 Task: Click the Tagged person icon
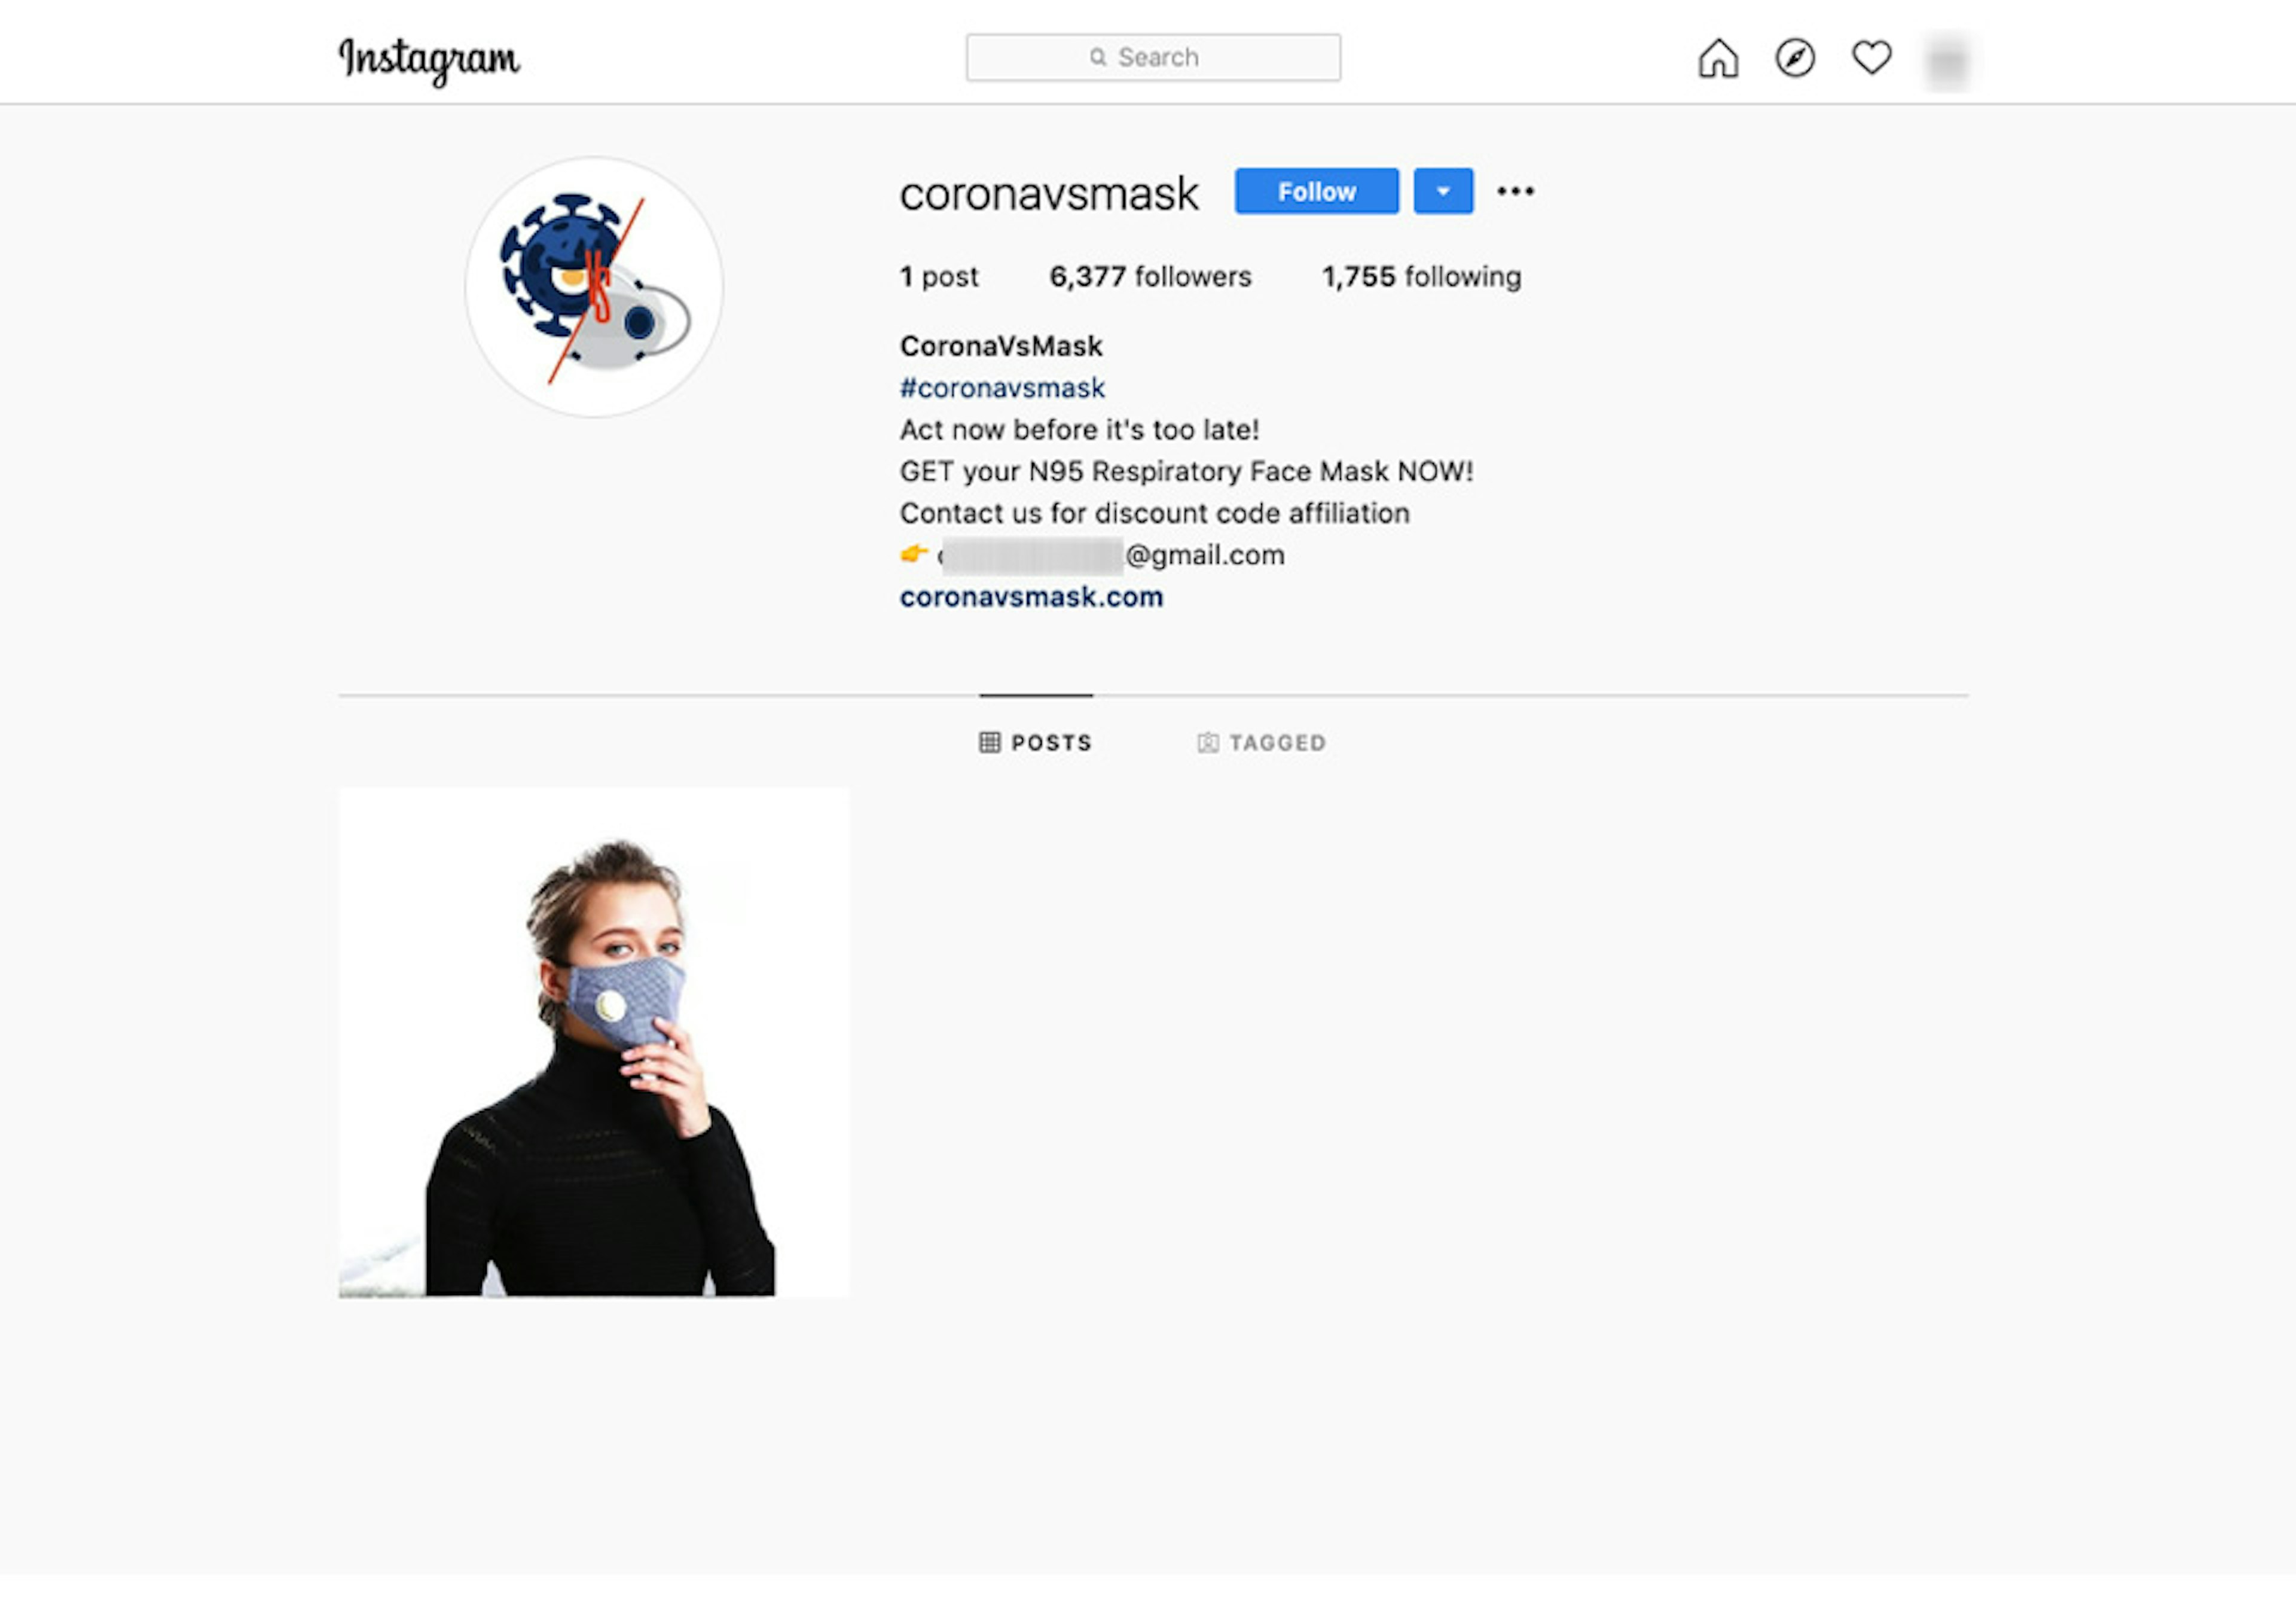pyautogui.click(x=1208, y=742)
